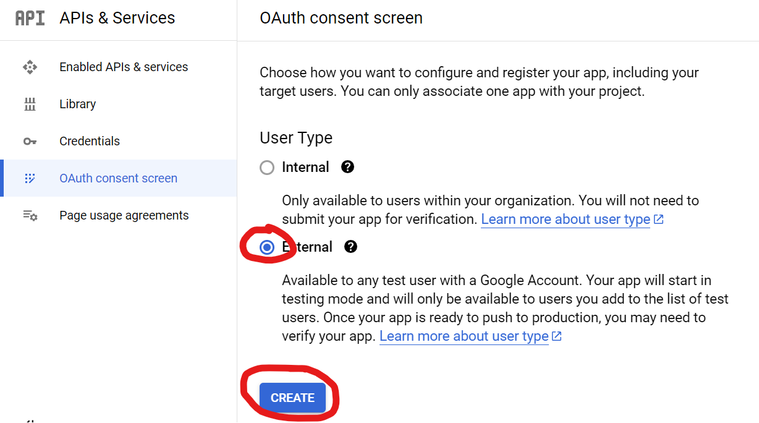This screenshot has width=759, height=423.
Task: Click the Credentials key icon
Action: pos(30,141)
